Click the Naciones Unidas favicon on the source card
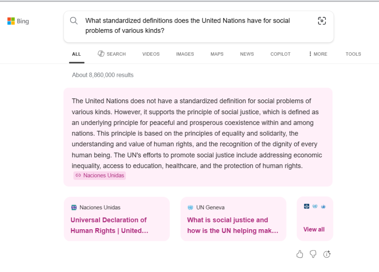 click(x=74, y=207)
